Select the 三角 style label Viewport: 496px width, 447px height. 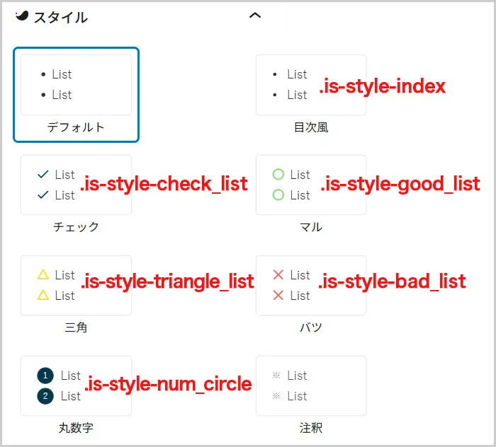pyautogui.click(x=76, y=327)
